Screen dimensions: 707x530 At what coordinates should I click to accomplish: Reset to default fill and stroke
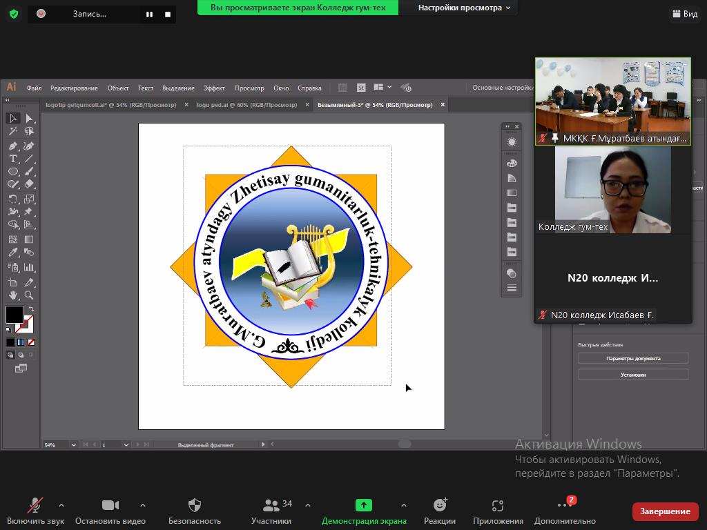(x=8, y=330)
